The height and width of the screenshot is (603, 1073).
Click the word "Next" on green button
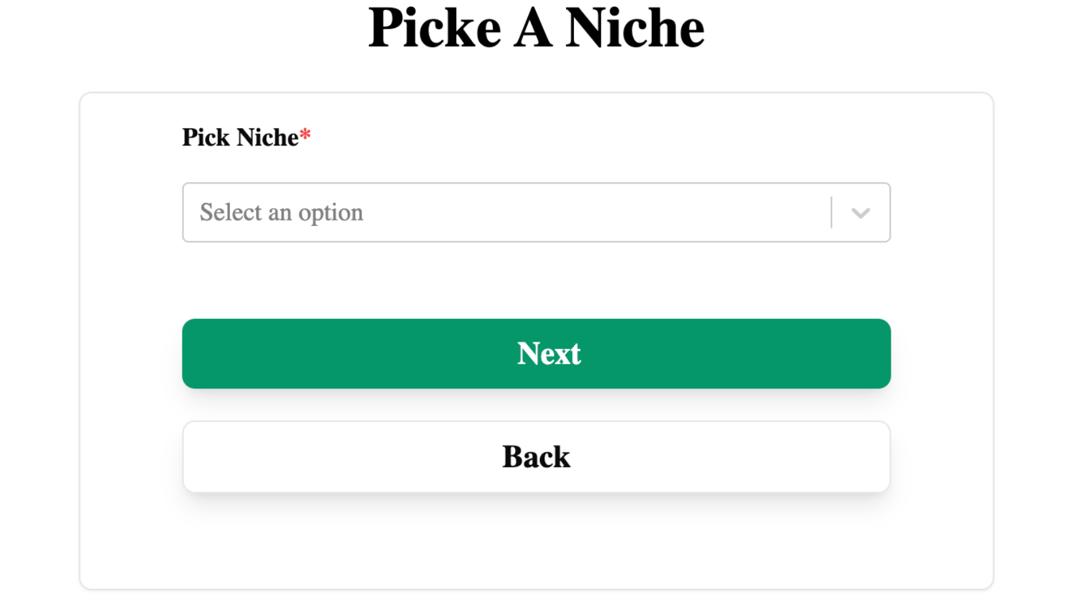pyautogui.click(x=549, y=354)
